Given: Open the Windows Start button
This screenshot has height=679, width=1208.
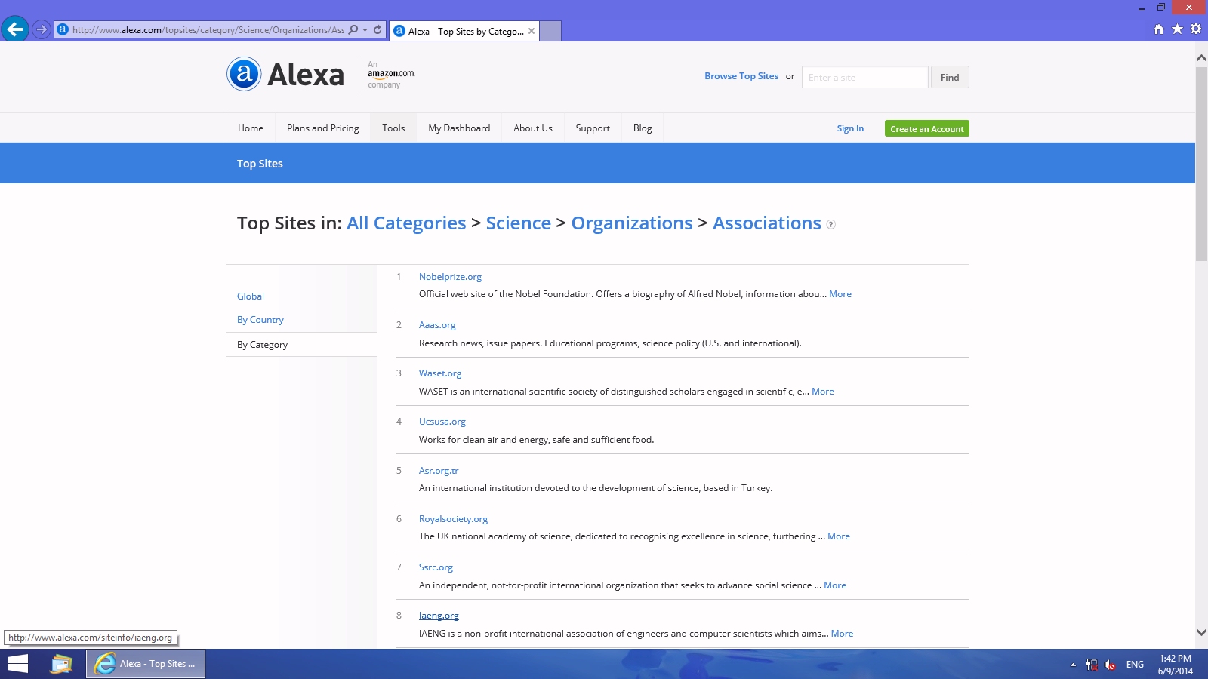Looking at the screenshot, I should (x=17, y=664).
